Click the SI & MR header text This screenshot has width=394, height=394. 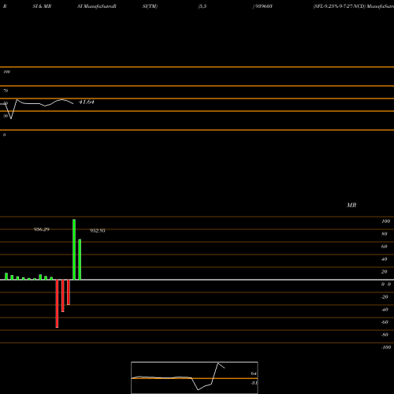pyautogui.click(x=42, y=6)
